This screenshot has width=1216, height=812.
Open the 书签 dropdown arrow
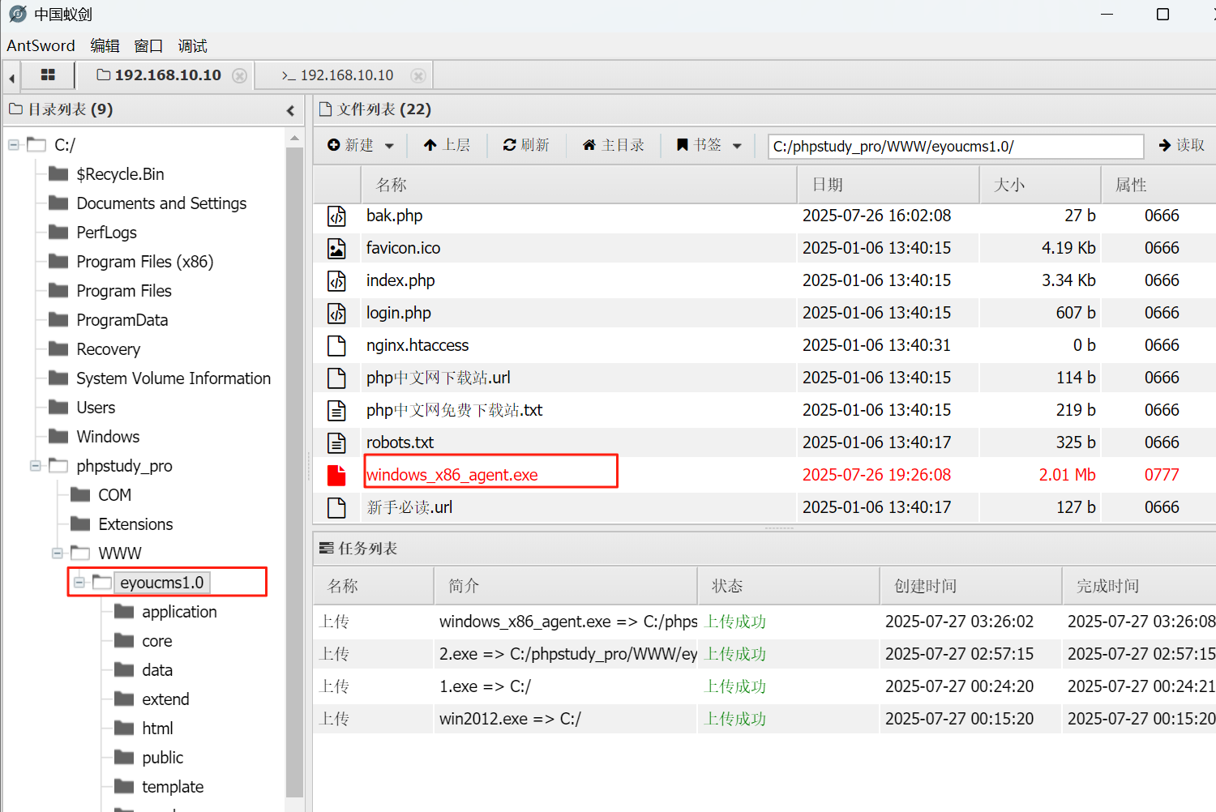point(737,146)
